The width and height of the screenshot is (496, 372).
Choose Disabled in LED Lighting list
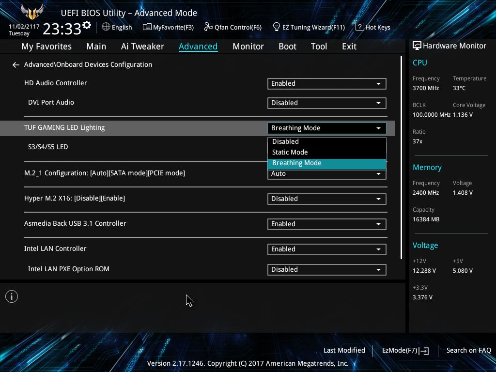tap(327, 142)
